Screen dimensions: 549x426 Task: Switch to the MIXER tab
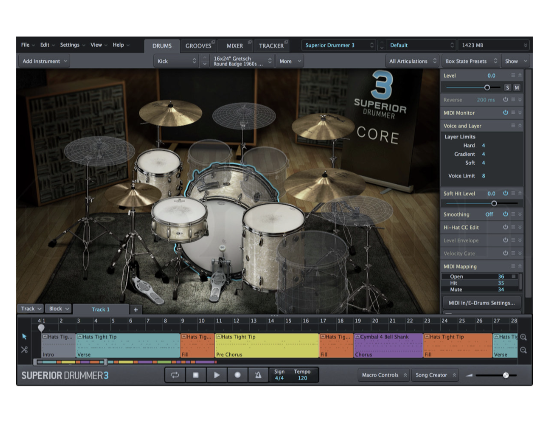click(234, 46)
